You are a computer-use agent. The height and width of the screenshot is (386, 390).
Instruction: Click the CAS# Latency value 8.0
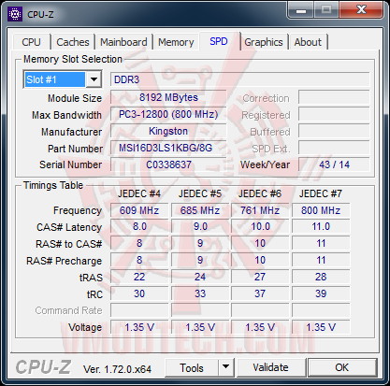(139, 227)
